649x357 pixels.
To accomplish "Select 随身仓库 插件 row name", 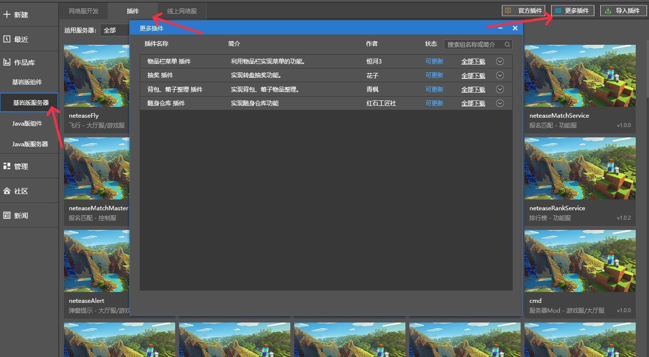I will pyautogui.click(x=166, y=103).
